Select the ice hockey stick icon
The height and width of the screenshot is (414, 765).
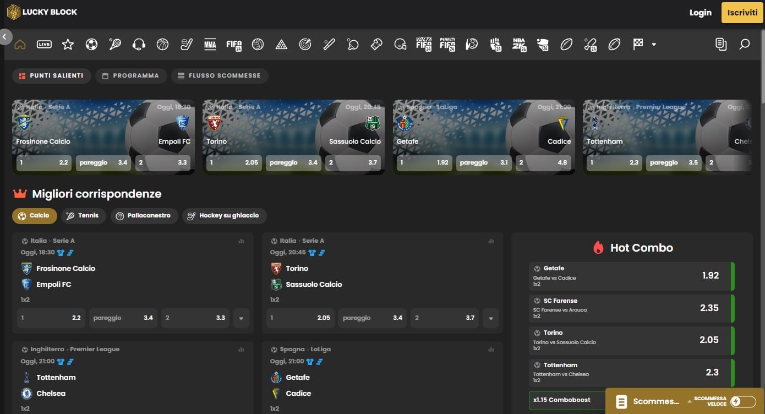click(187, 45)
